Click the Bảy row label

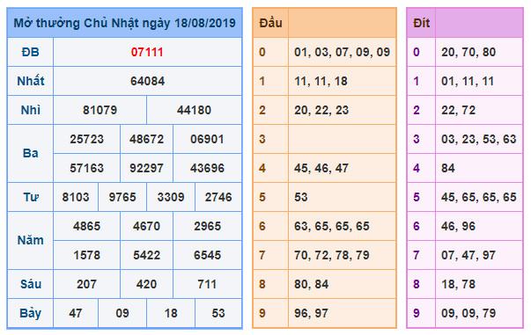[x=31, y=313]
